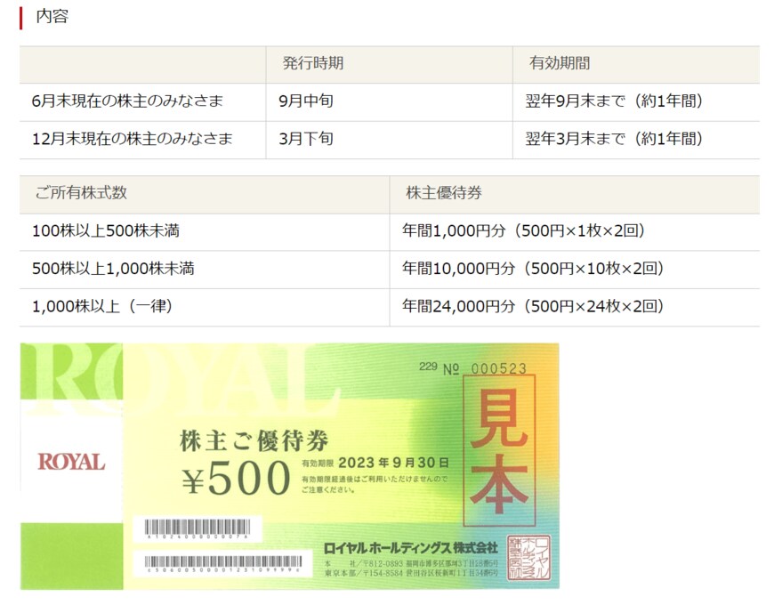Select the ご所有株式数 column header

[x=81, y=193]
